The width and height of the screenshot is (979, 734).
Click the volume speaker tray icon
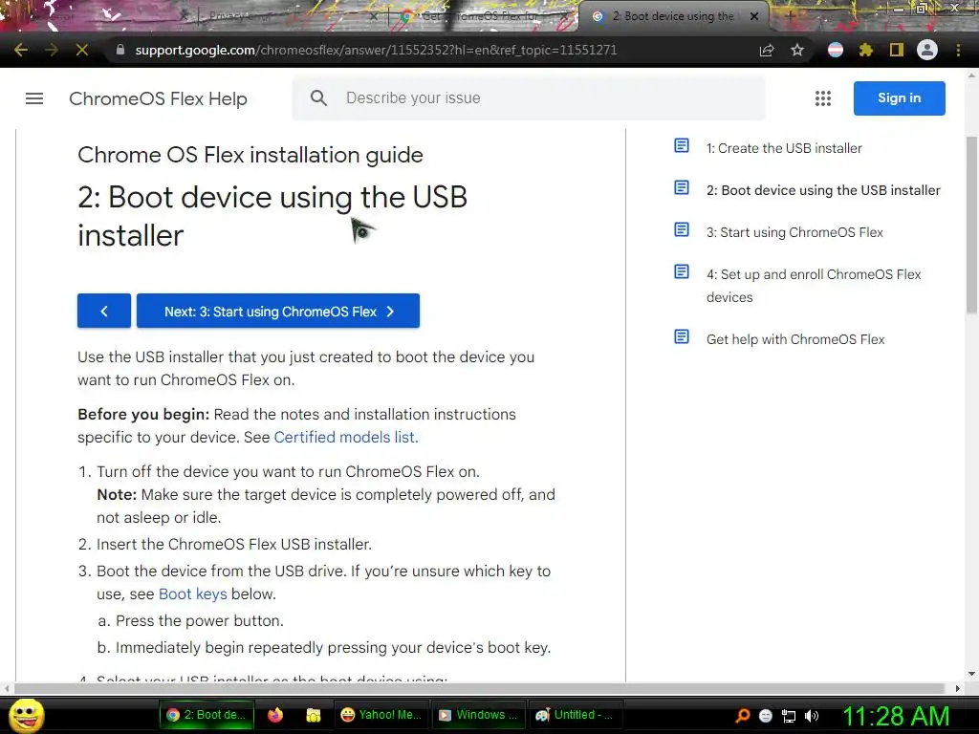tap(812, 716)
